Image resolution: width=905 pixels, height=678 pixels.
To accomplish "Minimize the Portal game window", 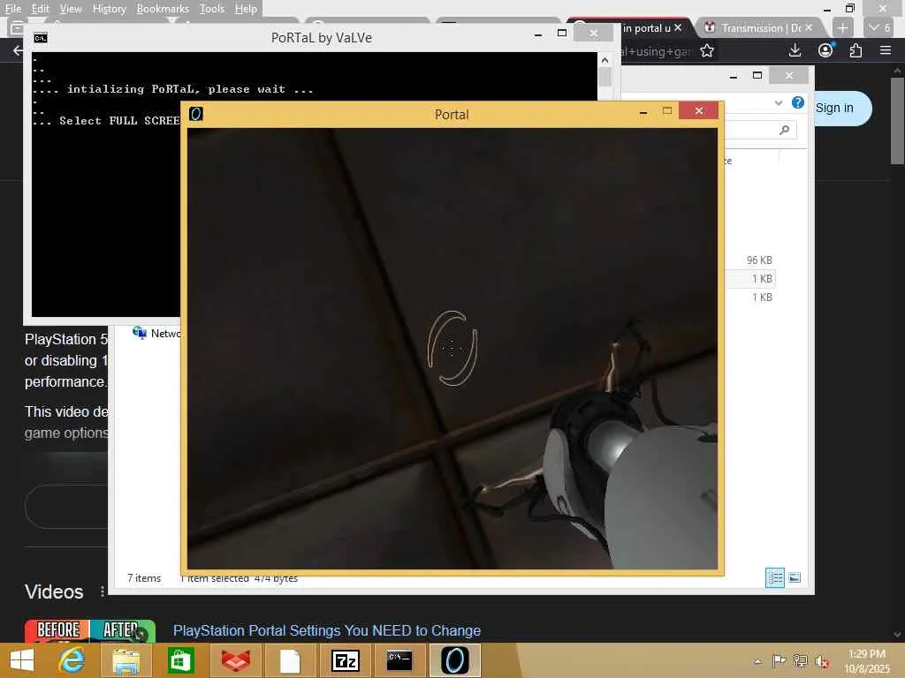I will [643, 111].
